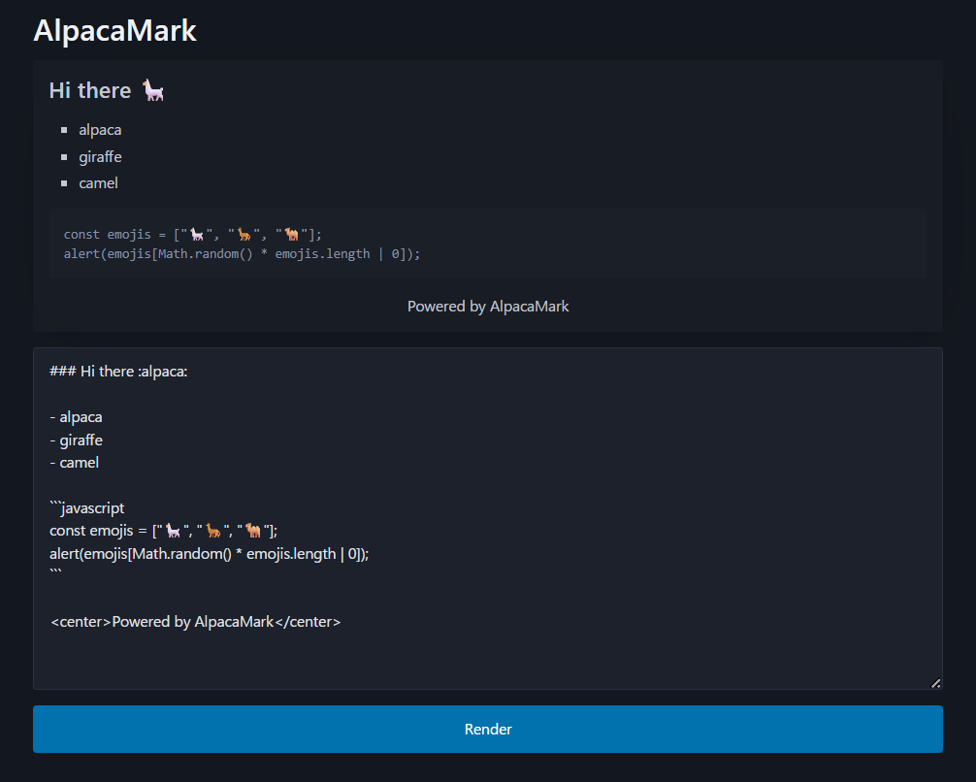Click the 'Hi there' rendered heading

pos(90,90)
